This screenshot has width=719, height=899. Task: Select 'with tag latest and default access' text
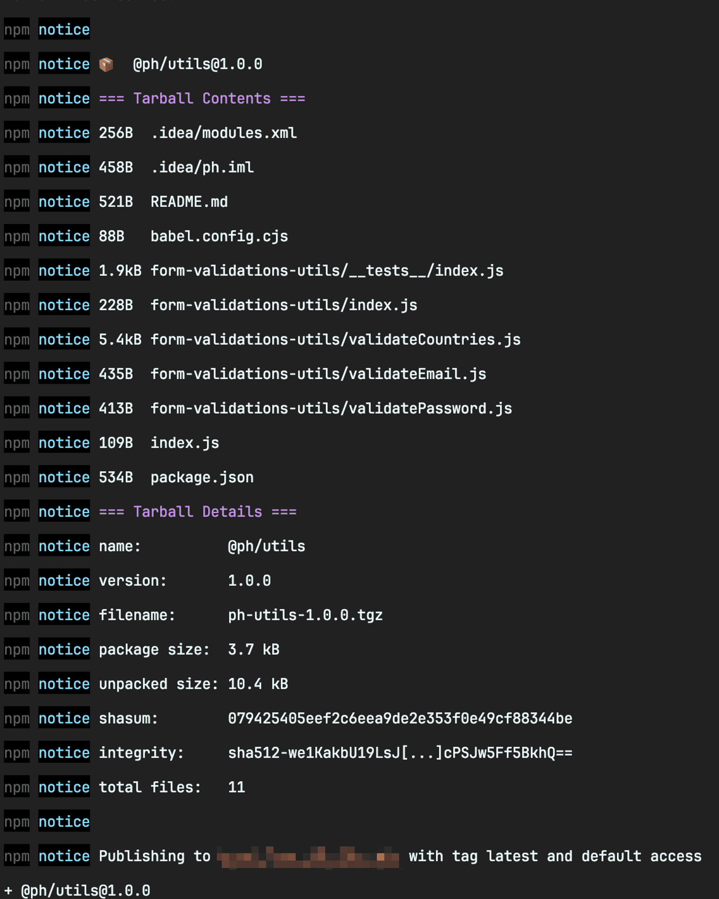coord(555,856)
